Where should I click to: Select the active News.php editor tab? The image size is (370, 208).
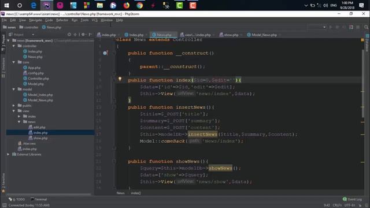point(164,35)
